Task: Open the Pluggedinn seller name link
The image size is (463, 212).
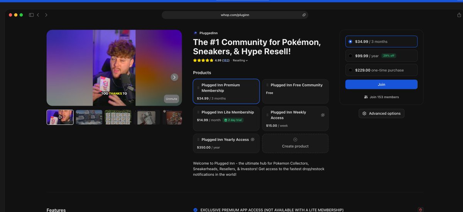Action: (208, 33)
